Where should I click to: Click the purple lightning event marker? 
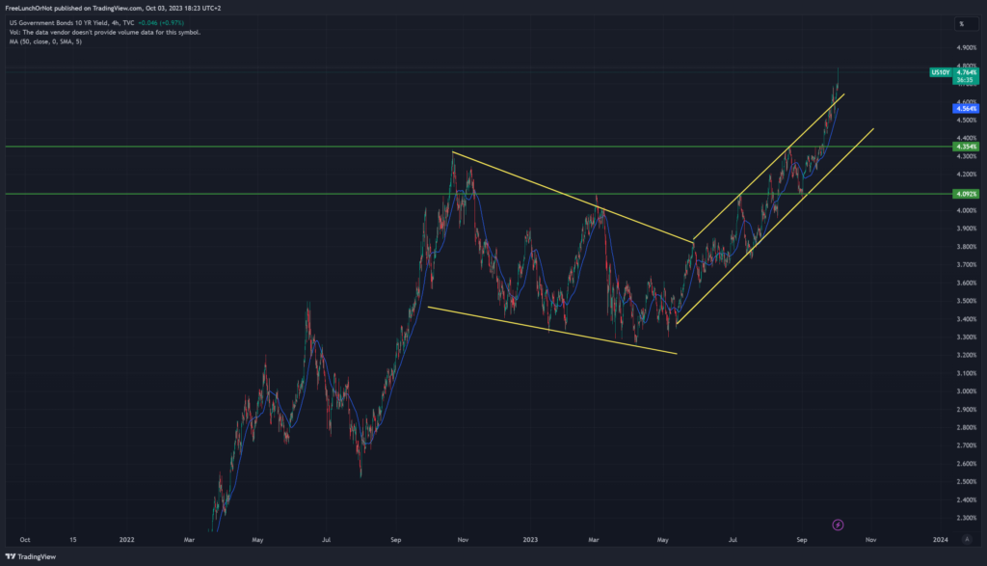(x=838, y=525)
